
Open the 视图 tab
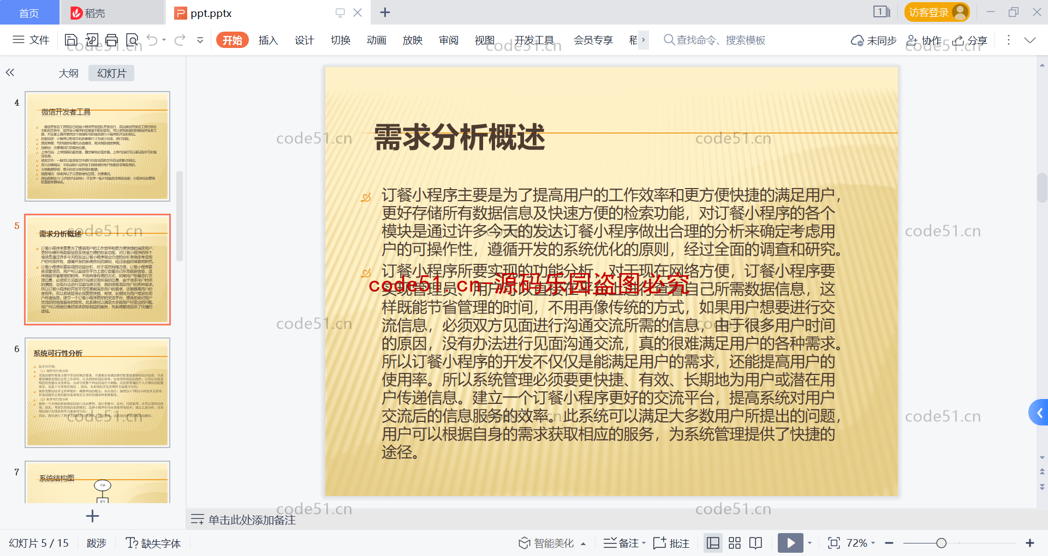click(x=485, y=40)
